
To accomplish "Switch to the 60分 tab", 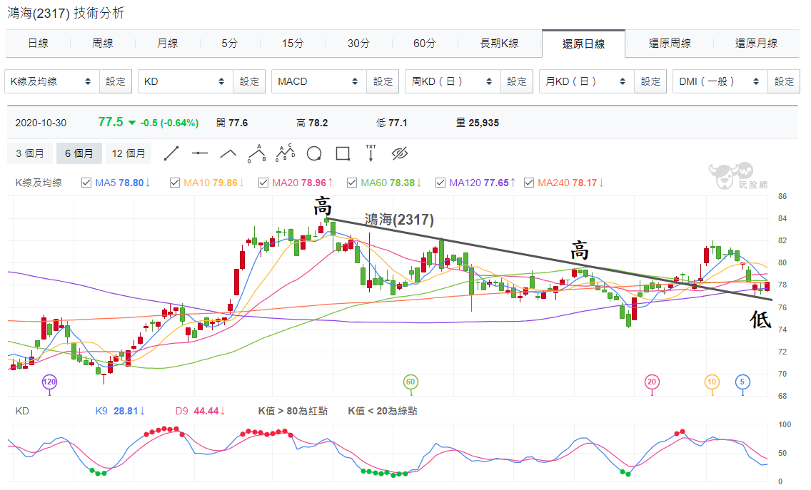I will tap(424, 44).
